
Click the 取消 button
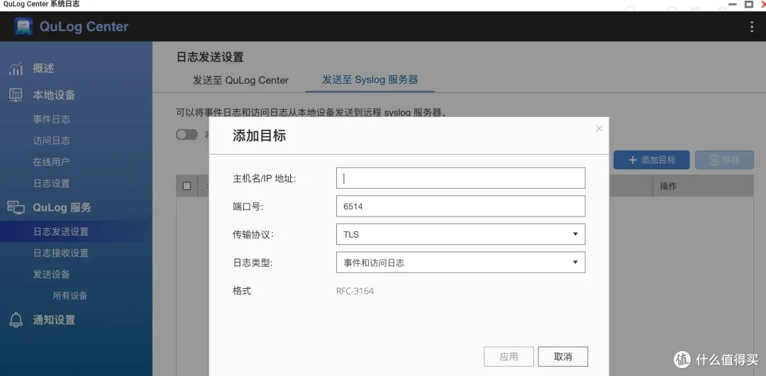coord(562,357)
